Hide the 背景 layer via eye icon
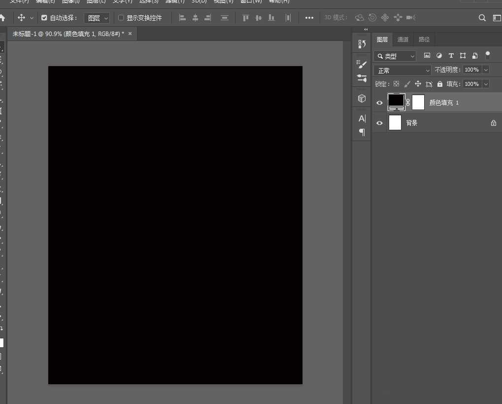502x404 pixels. 379,123
